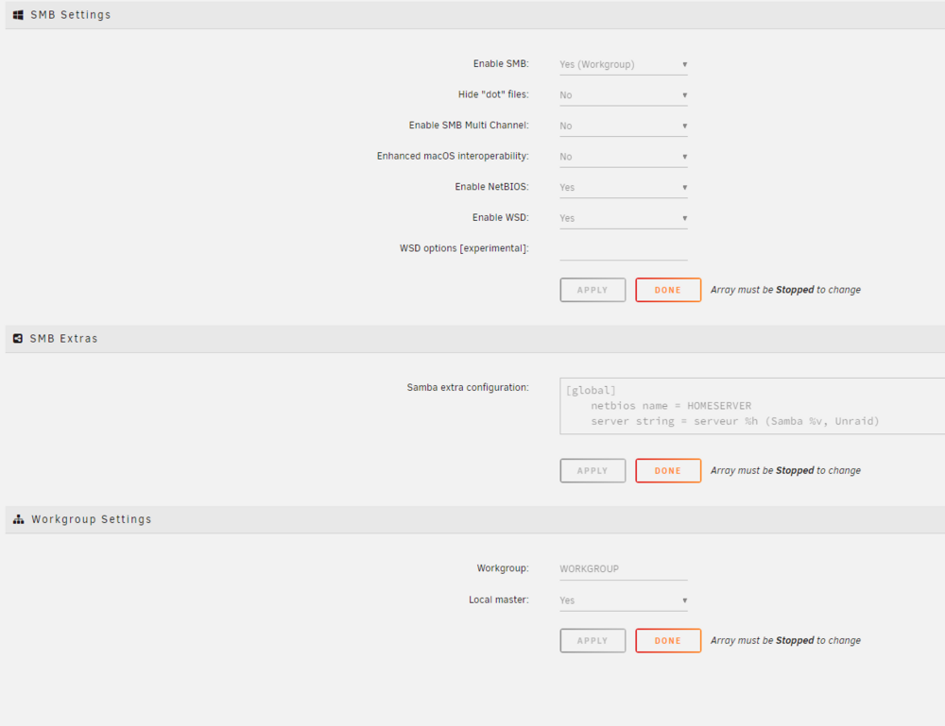Click Done in the Workgroup Settings section

pos(668,640)
